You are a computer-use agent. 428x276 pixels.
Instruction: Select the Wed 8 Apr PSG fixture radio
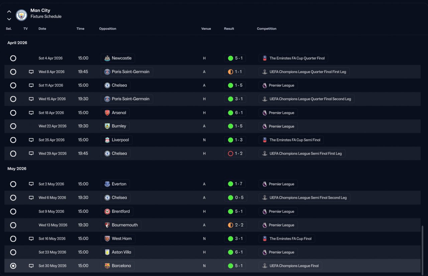(x=13, y=72)
